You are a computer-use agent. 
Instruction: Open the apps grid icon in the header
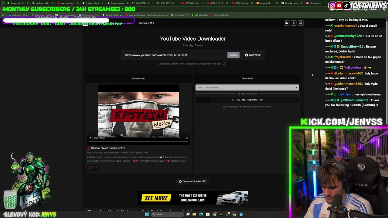pos(301,23)
